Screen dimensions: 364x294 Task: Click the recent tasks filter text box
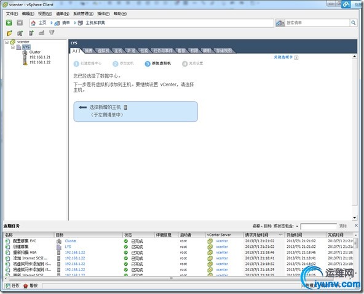click(x=318, y=226)
